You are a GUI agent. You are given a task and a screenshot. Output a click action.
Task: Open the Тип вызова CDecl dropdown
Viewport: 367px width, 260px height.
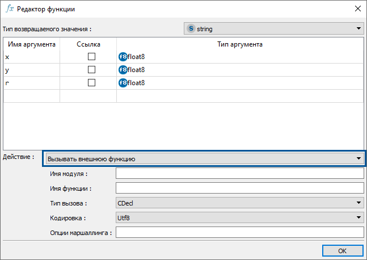(358, 203)
